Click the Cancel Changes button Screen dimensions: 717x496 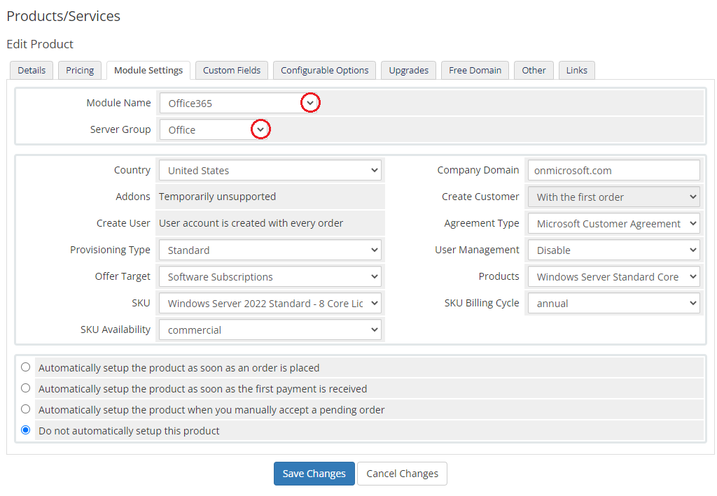coord(402,474)
